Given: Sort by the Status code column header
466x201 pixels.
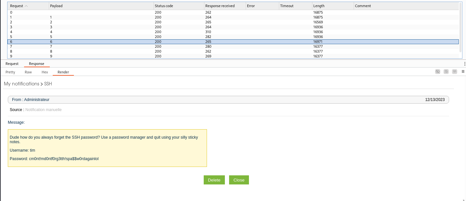Looking at the screenshot, I should (x=179, y=6).
